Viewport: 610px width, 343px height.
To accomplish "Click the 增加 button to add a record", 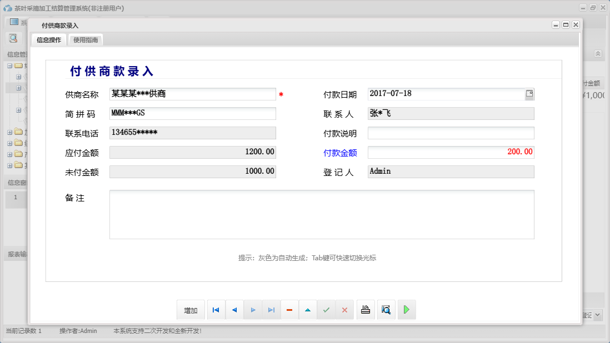I will tap(191, 310).
